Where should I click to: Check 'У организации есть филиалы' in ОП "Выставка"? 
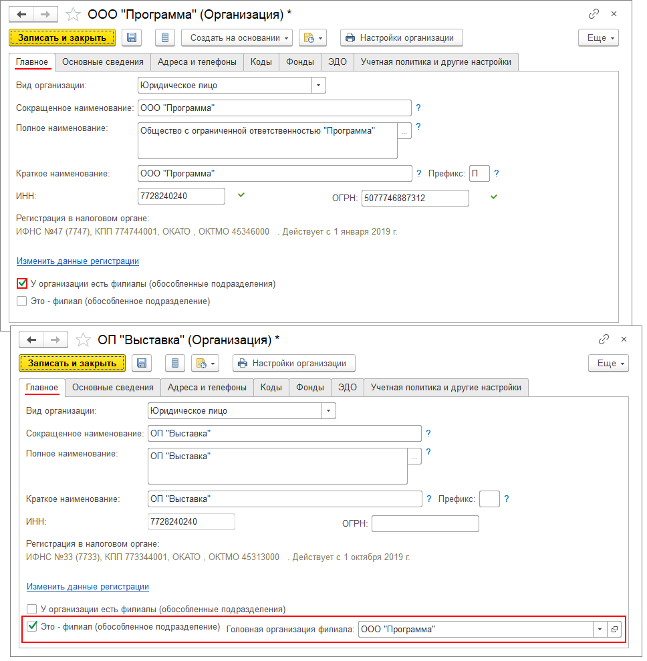32,609
